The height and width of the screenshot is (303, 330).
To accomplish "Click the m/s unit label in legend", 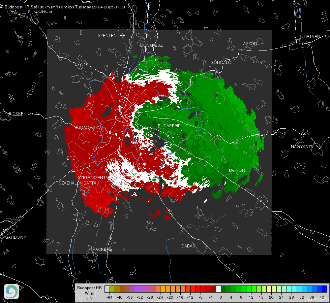I will point(89,299).
